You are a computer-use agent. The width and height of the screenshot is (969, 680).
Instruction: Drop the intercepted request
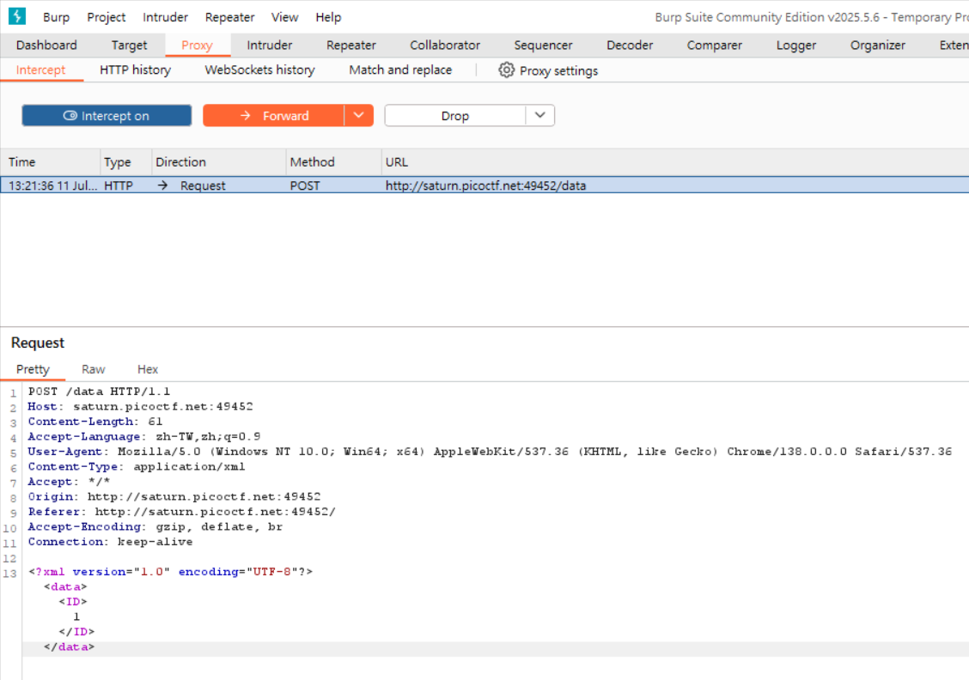tap(454, 116)
